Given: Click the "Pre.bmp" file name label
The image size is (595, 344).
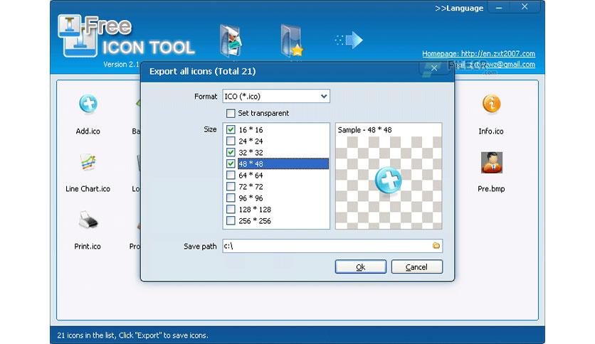Looking at the screenshot, I should coord(491,188).
